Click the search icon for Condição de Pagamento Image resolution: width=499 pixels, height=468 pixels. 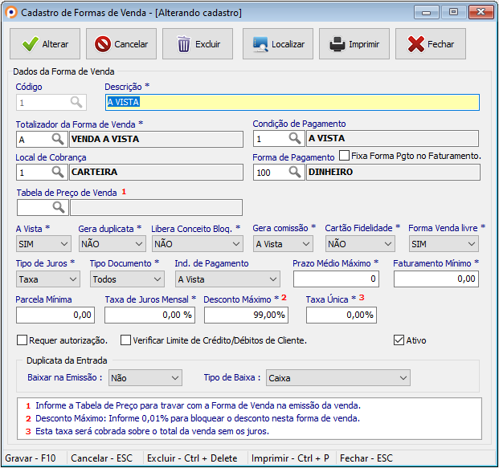tap(294, 139)
